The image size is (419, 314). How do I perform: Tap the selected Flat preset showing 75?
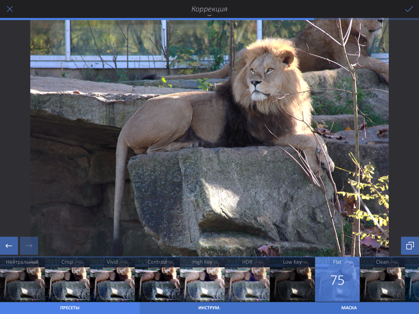[x=337, y=279]
